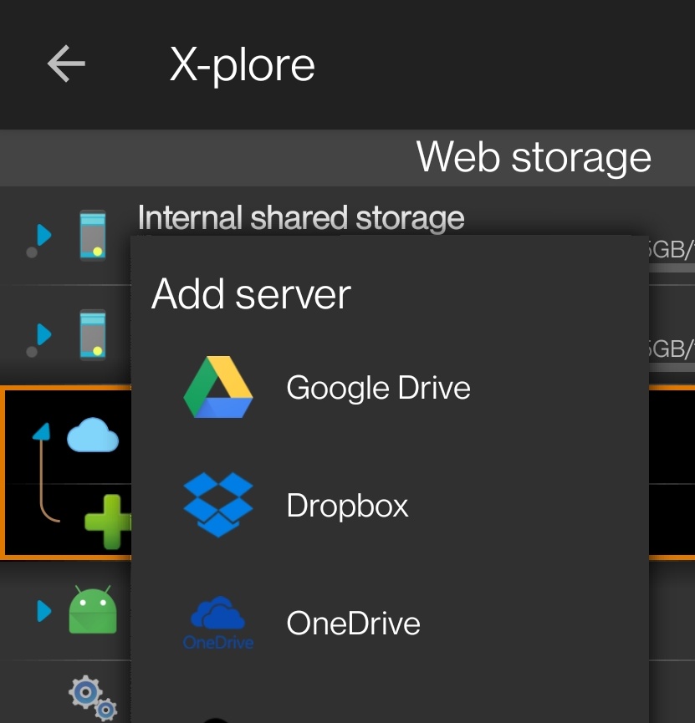Viewport: 695px width, 723px height.
Task: Click the Internal shared storage usage bar
Action: point(672,267)
